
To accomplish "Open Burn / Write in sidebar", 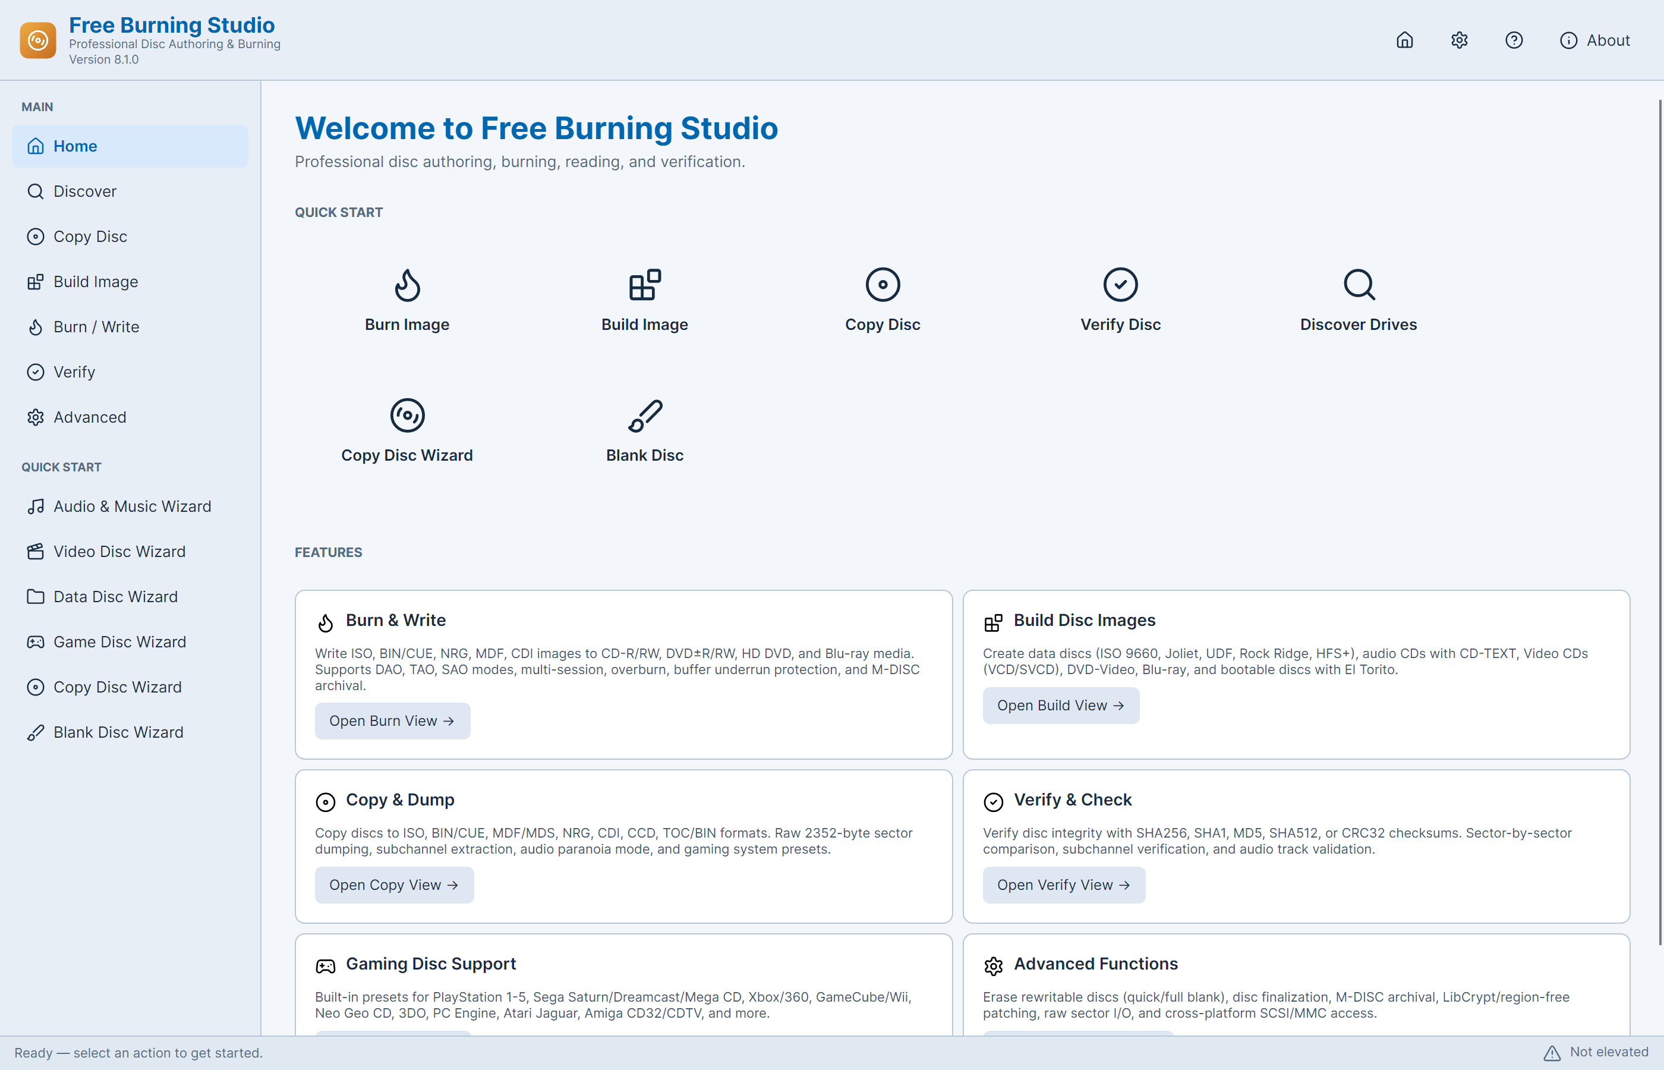I will (x=130, y=326).
